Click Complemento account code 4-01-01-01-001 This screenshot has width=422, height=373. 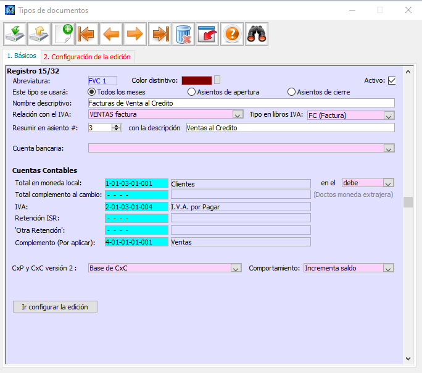(x=136, y=242)
